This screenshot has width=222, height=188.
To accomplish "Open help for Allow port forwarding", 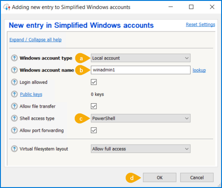I will click(14, 130).
